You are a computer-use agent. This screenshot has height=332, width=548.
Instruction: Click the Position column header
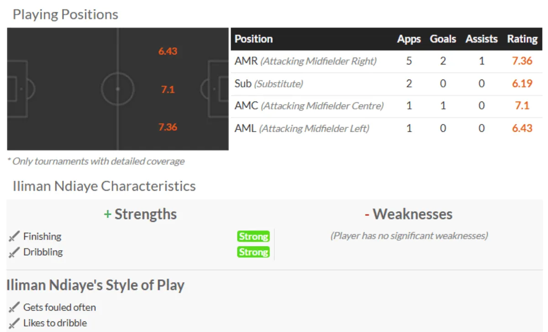(x=254, y=39)
